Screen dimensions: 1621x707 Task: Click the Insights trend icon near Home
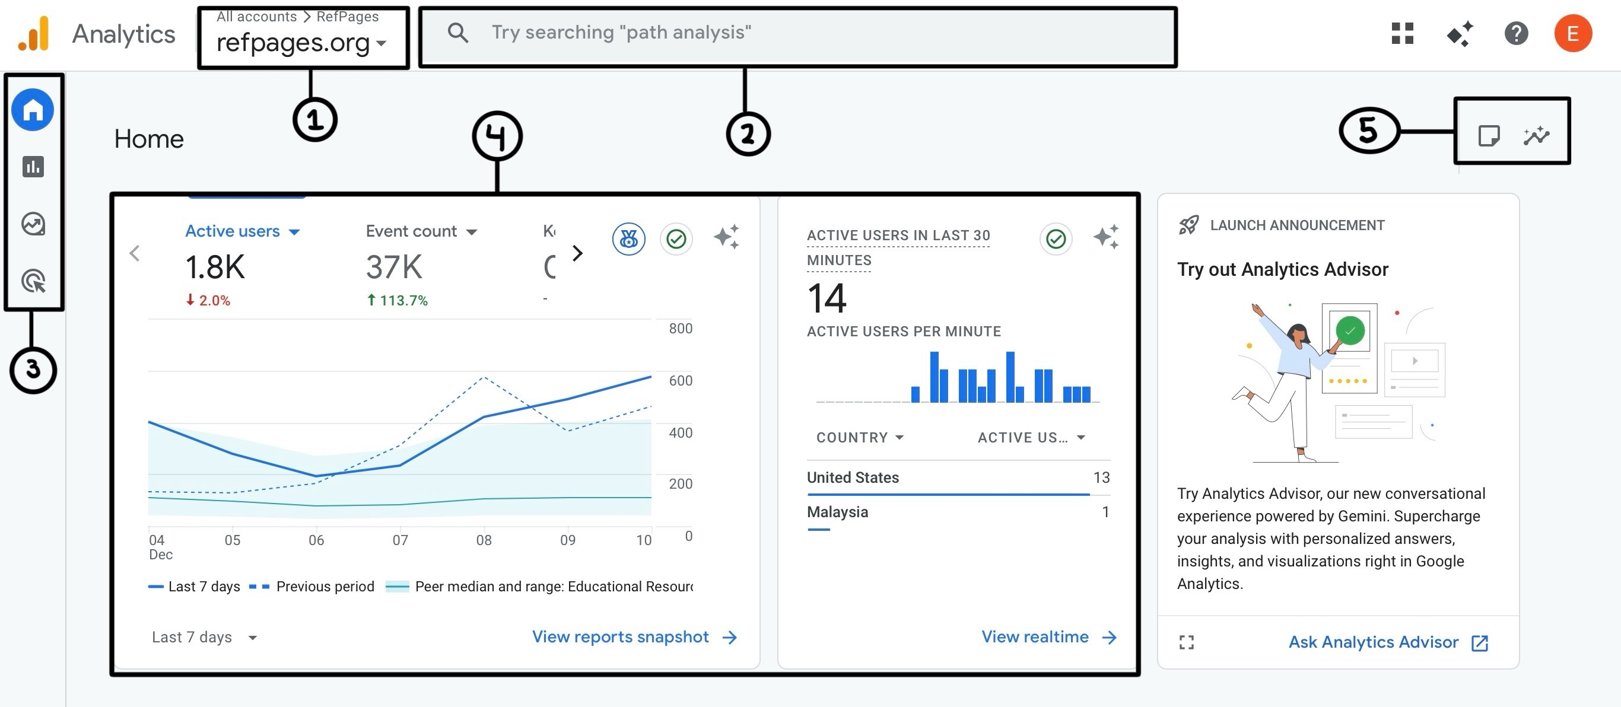point(1536,135)
